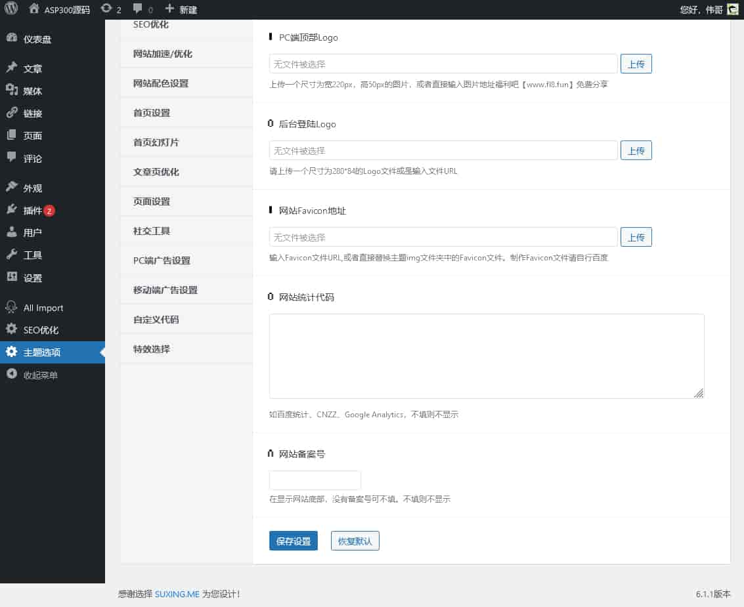Click the 外观 appearance brush icon
The image size is (744, 607).
[x=12, y=186]
